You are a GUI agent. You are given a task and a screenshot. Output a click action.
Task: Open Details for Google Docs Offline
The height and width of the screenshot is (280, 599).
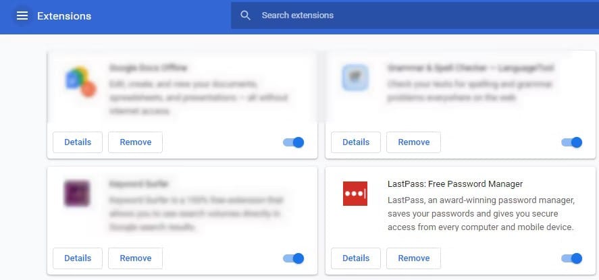(x=78, y=142)
